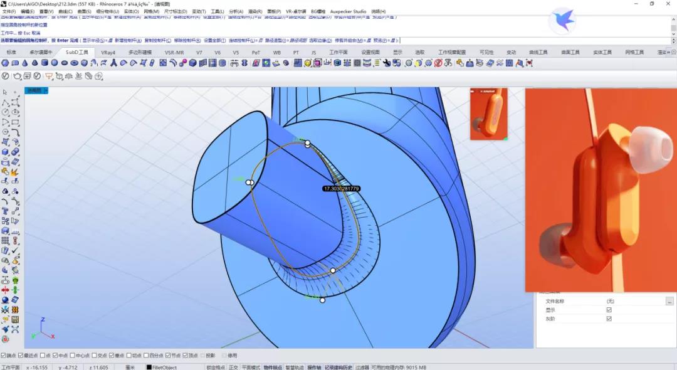Toggle 智慧轨迹 (SmartTrack) in status bar
Image resolution: width=677 pixels, height=370 pixels.
coord(295,367)
